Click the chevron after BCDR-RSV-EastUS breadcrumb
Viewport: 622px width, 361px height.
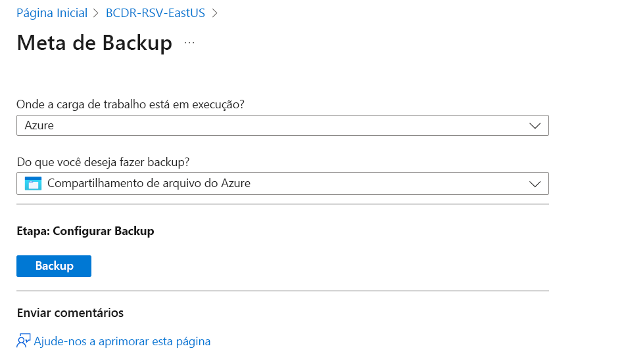click(214, 13)
